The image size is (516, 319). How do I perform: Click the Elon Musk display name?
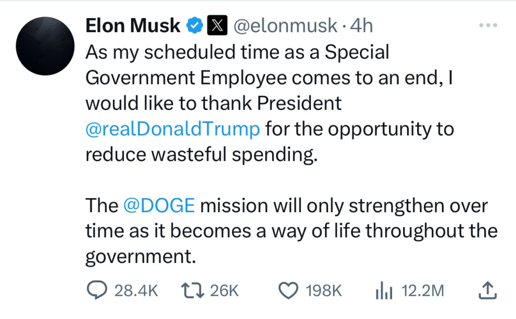click(x=133, y=26)
